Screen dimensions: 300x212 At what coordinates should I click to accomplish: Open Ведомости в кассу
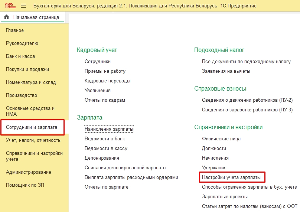pyautogui.click(x=106, y=149)
